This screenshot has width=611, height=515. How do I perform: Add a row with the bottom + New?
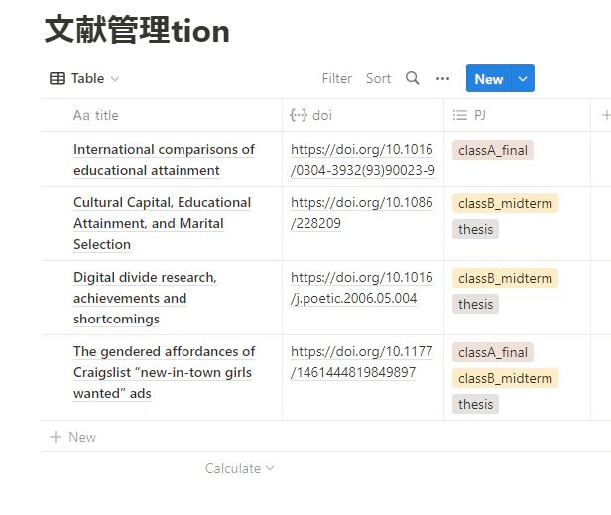tap(72, 437)
